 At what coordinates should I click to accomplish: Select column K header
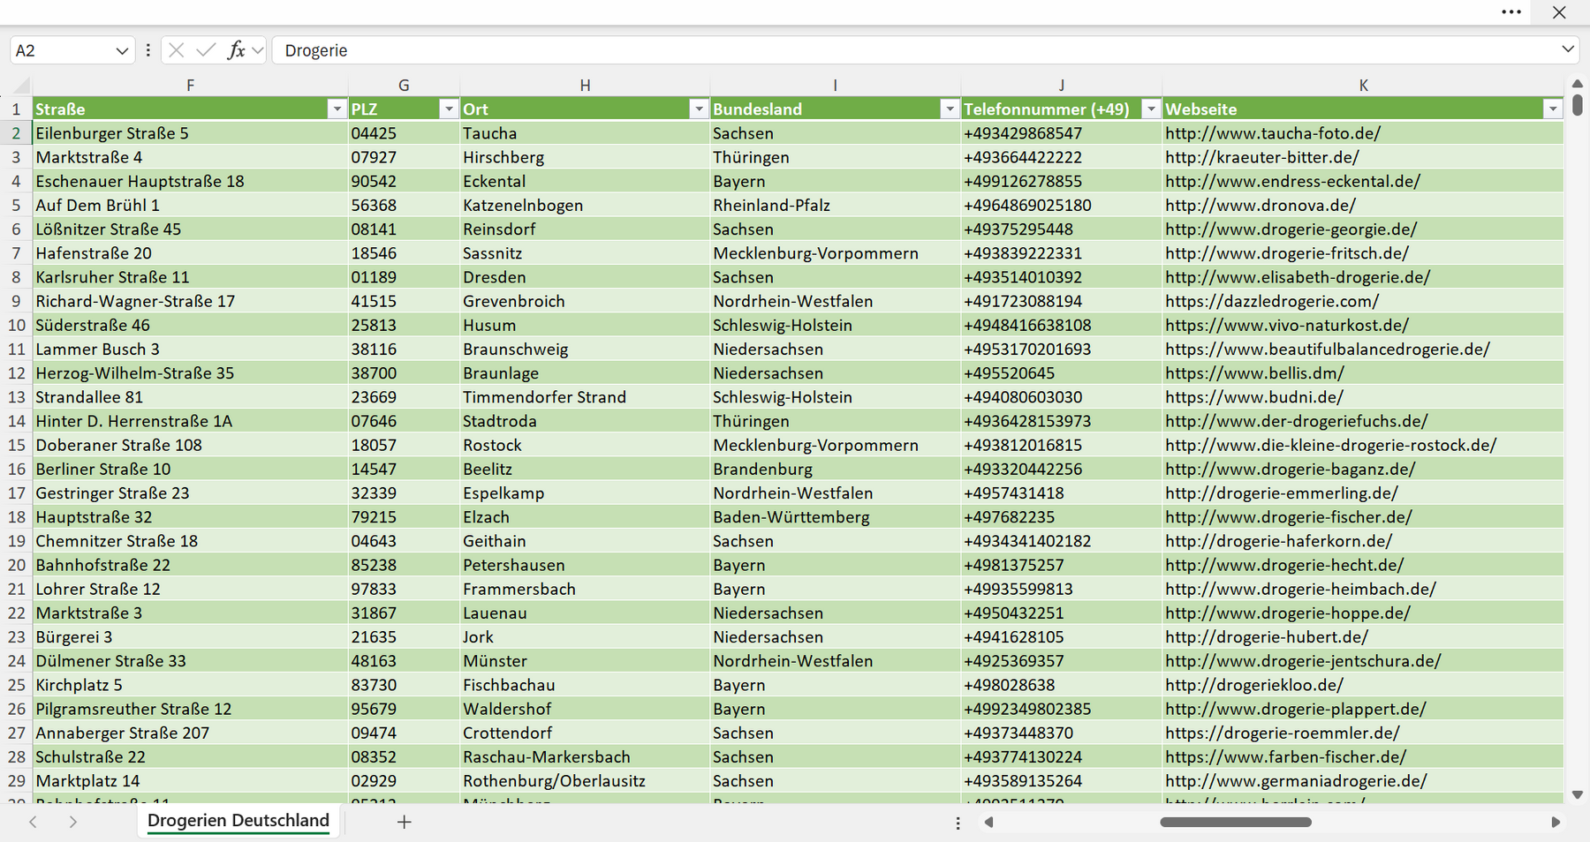point(1363,85)
